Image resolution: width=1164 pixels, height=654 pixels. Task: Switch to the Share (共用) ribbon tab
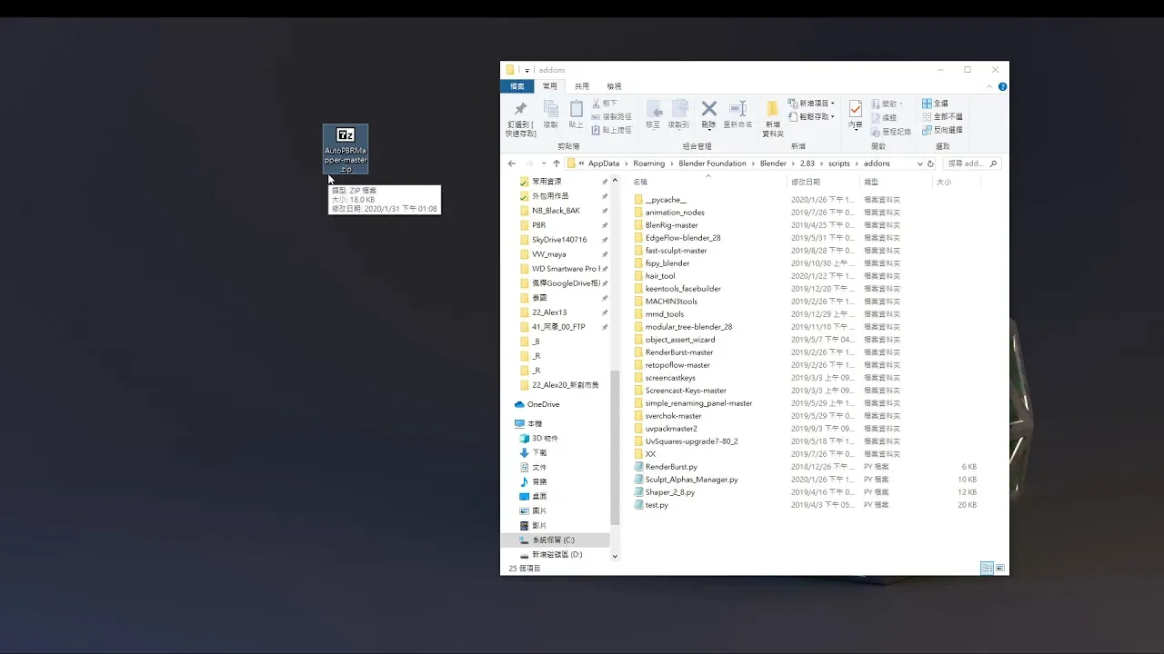(x=582, y=86)
